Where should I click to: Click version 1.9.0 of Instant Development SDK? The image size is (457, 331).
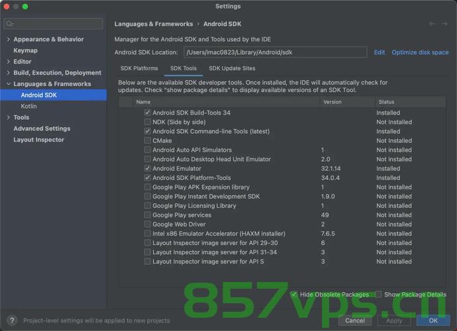click(328, 197)
